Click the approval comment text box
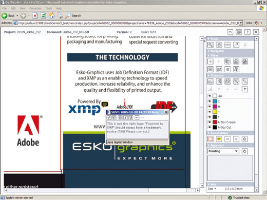 click(x=230, y=168)
